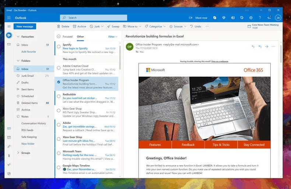Switch to the Other tab
The width and height of the screenshot is (291, 189).
pos(80,36)
